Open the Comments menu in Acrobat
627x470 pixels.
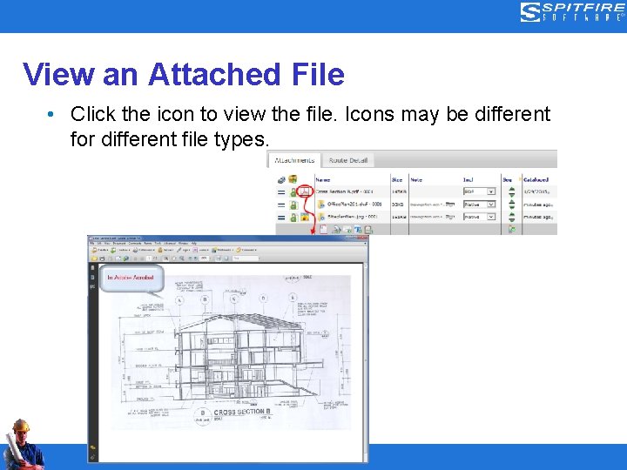pyautogui.click(x=135, y=244)
